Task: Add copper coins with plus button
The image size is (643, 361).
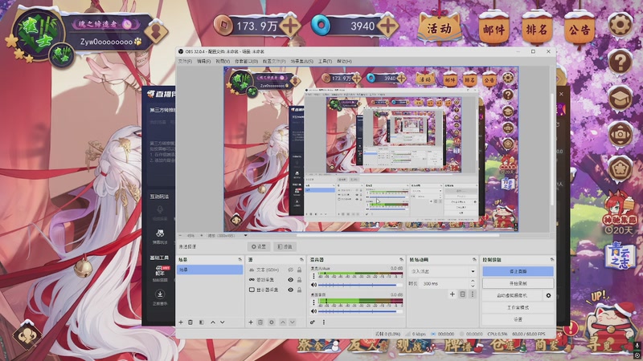Action: click(x=290, y=26)
